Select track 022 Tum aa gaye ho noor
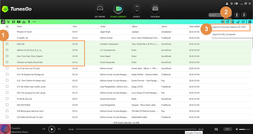 [x=31, y=93]
